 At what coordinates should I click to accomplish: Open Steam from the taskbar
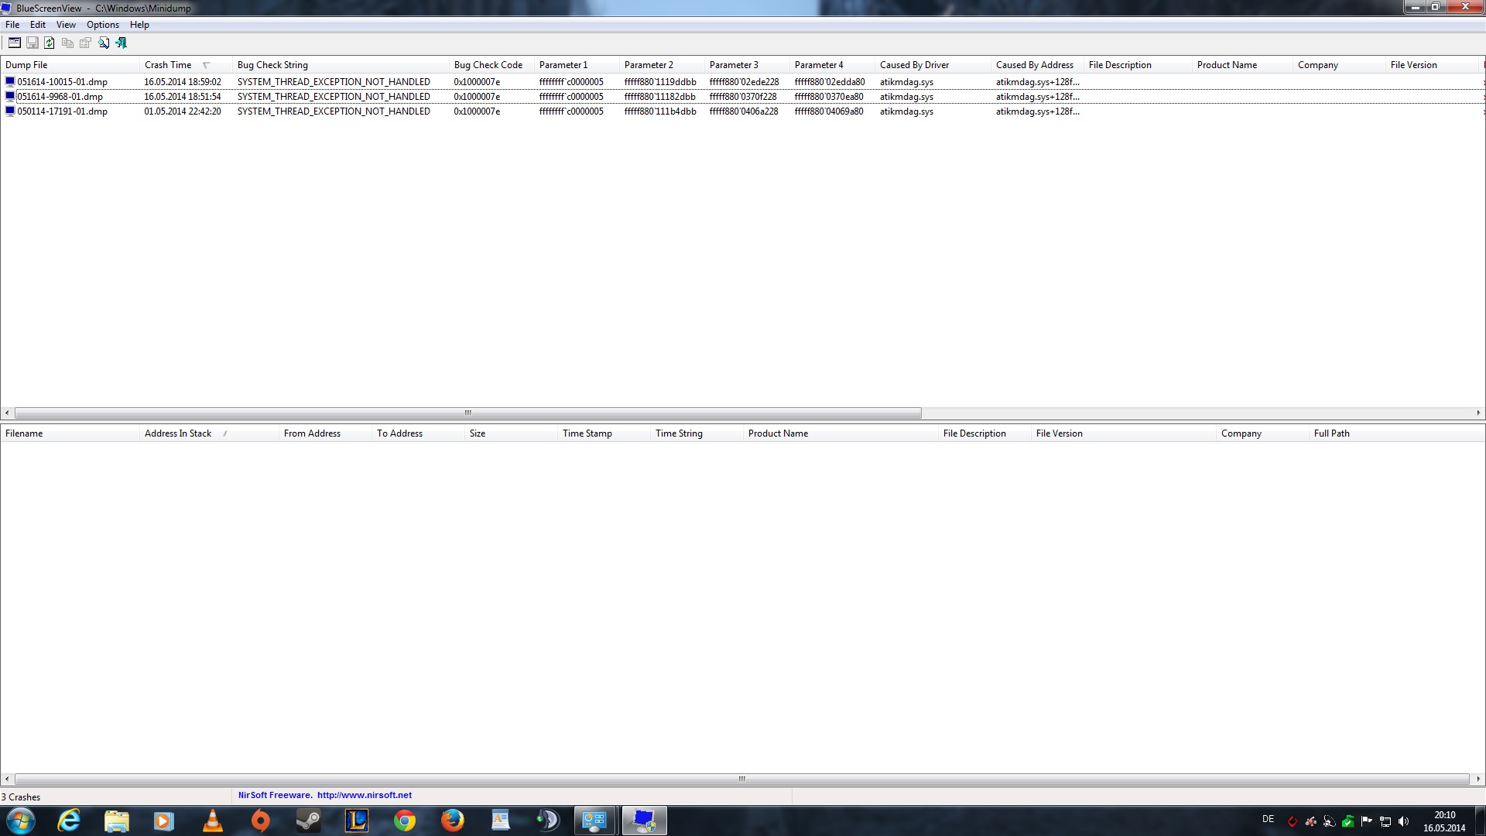pyautogui.click(x=308, y=821)
